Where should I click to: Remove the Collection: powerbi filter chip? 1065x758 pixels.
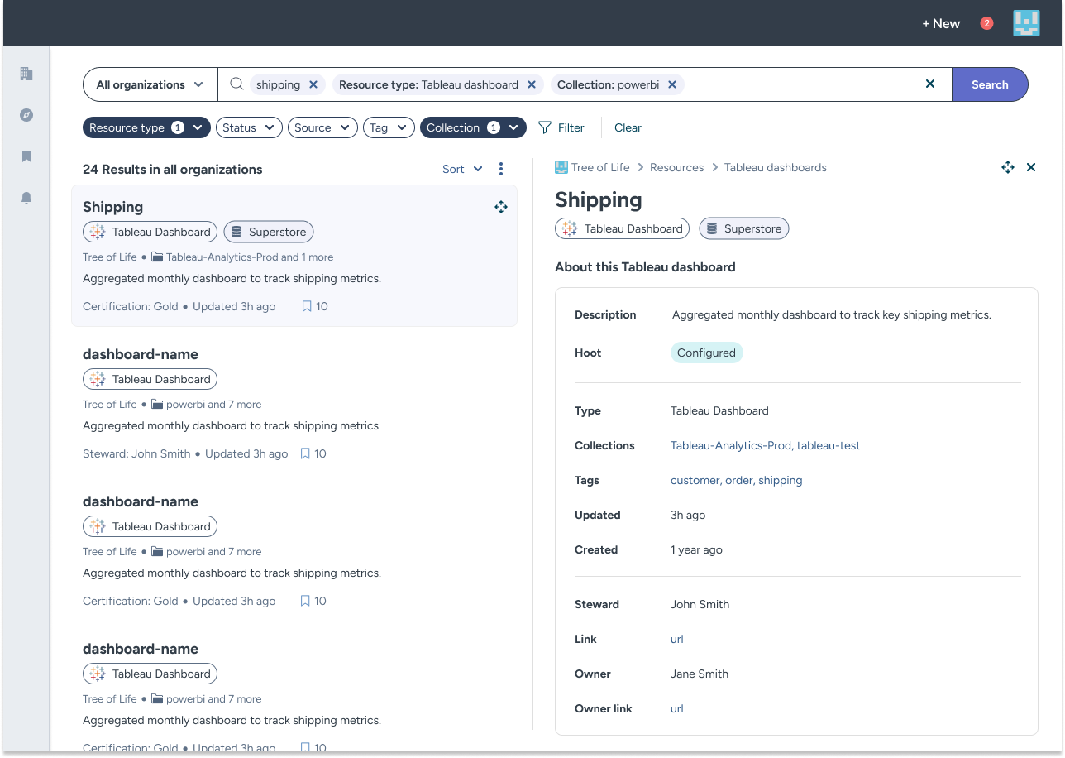[x=672, y=84]
